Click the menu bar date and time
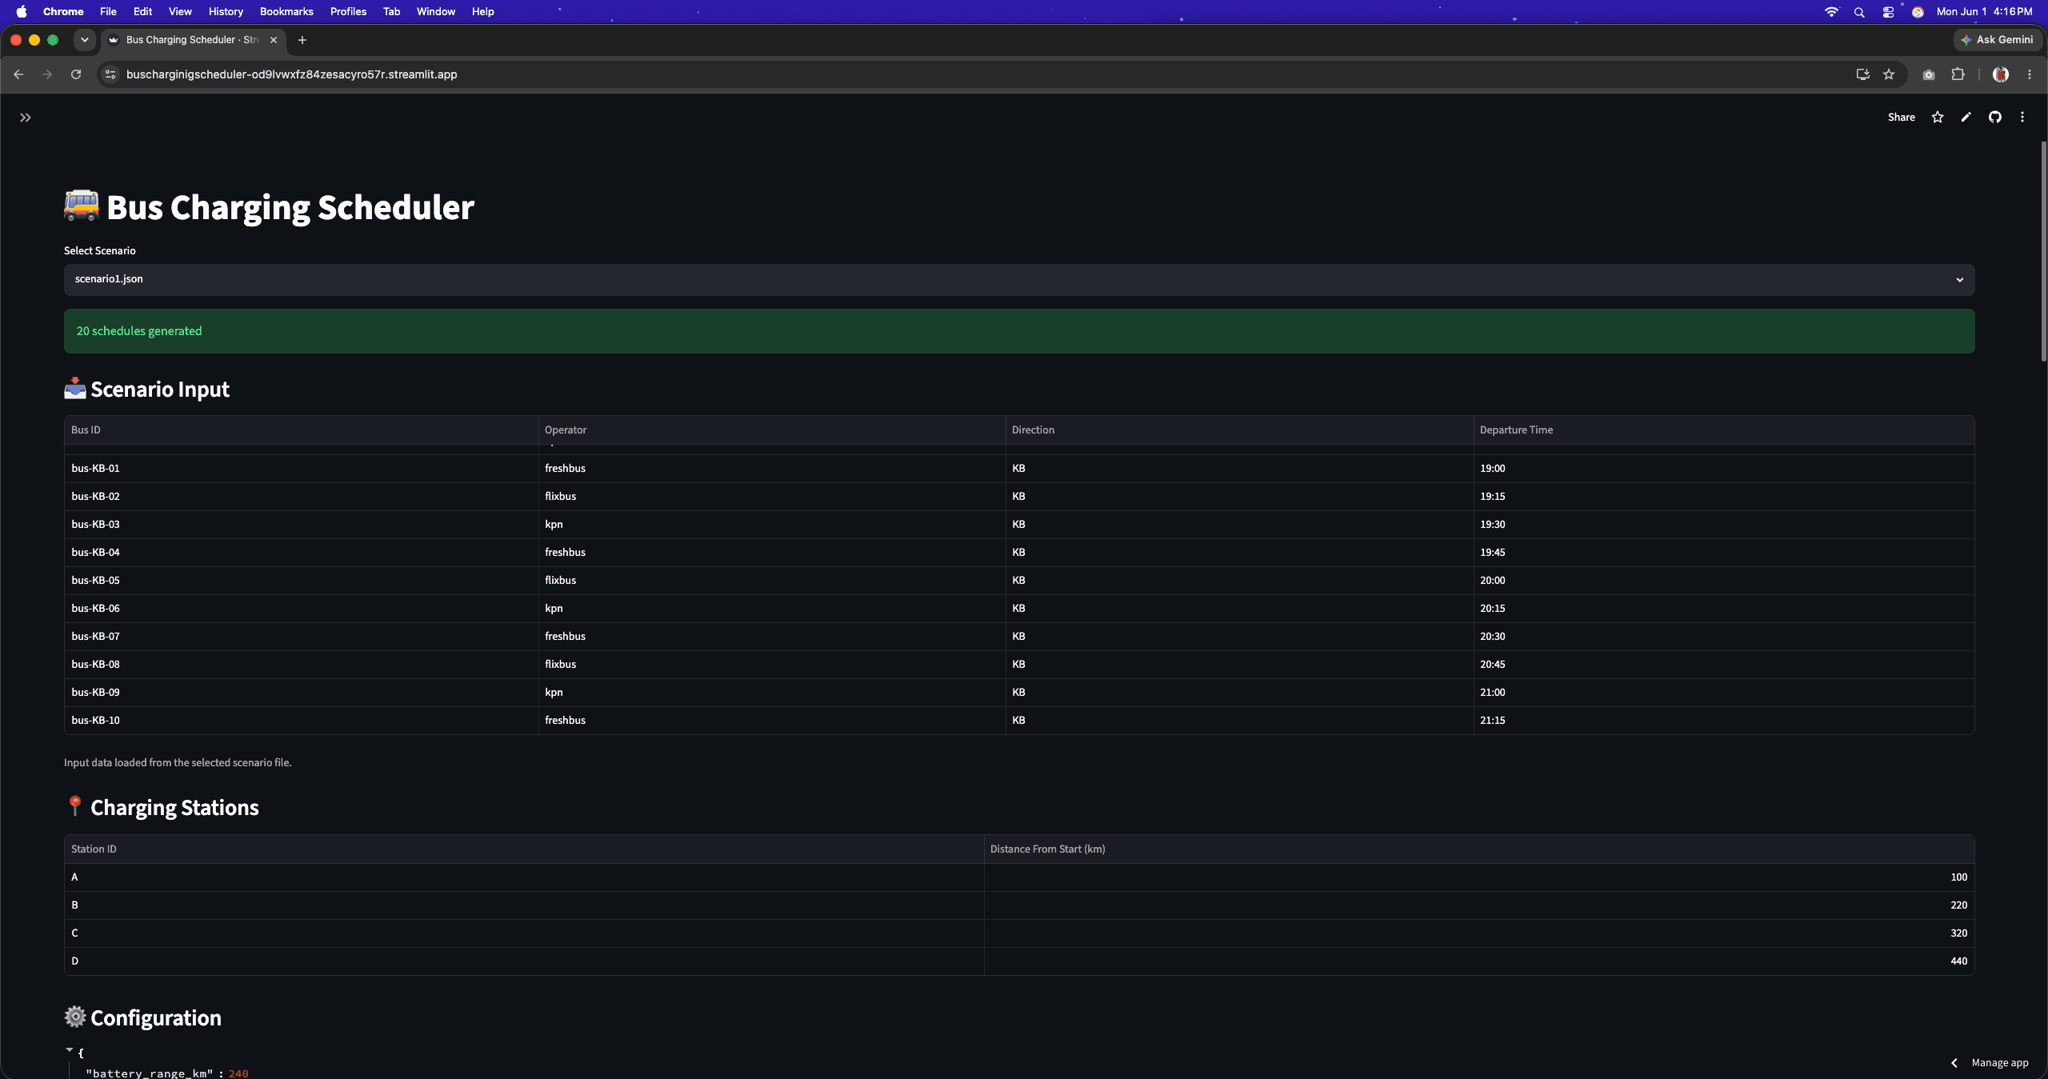The image size is (2048, 1079). click(x=1984, y=11)
